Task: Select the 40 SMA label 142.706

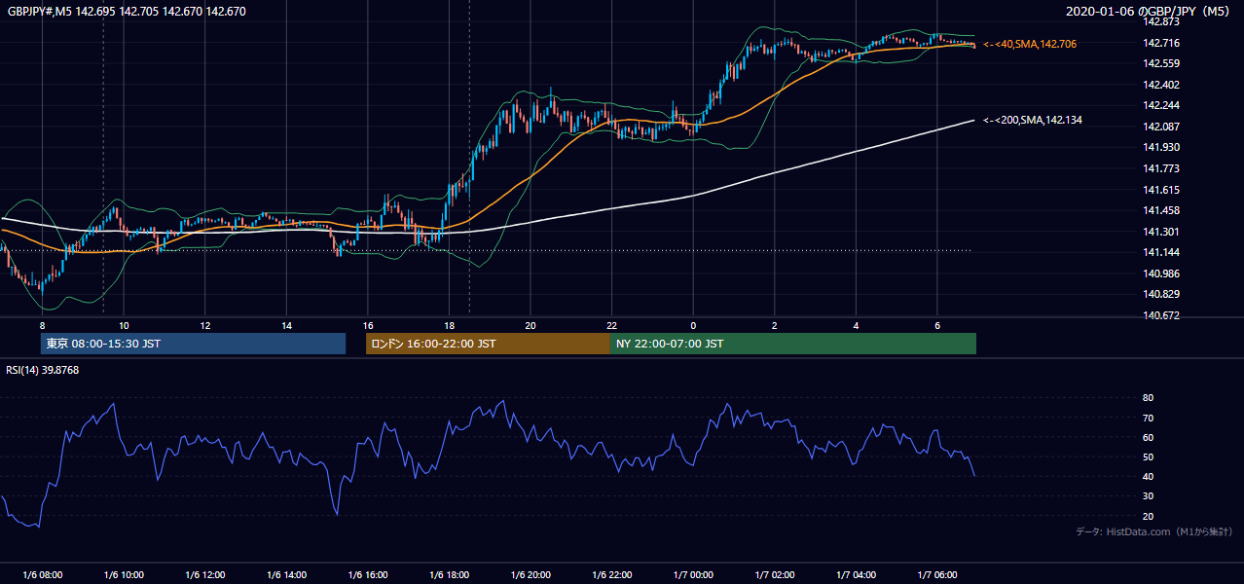Action: coord(1030,44)
